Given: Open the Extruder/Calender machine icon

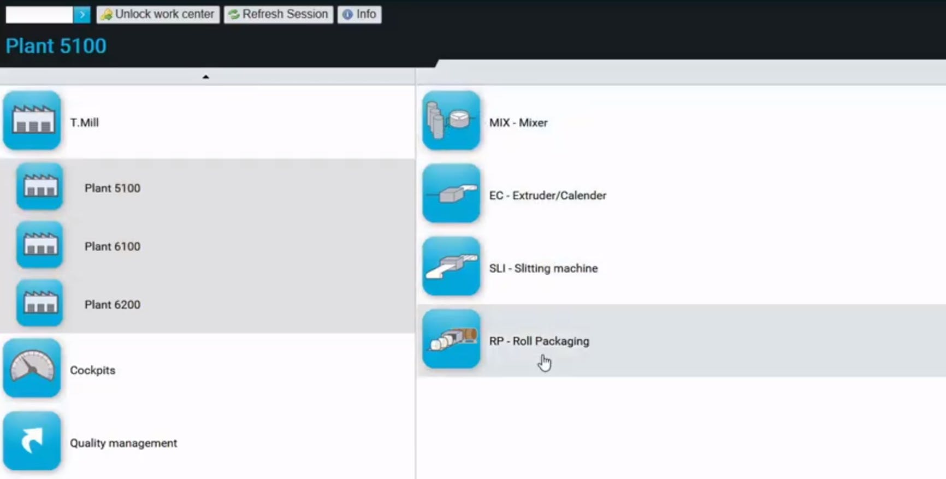Looking at the screenshot, I should (x=451, y=193).
